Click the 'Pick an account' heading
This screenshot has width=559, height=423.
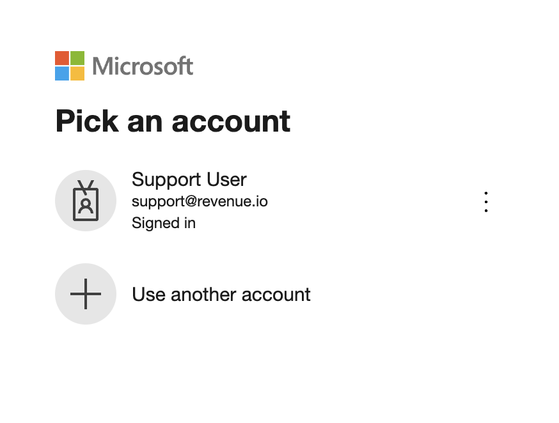pyautogui.click(x=173, y=121)
